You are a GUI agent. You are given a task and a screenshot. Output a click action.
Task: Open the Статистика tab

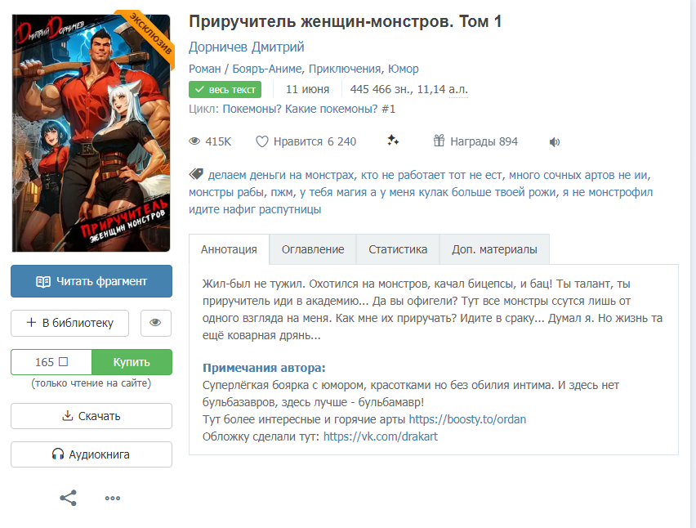point(398,249)
